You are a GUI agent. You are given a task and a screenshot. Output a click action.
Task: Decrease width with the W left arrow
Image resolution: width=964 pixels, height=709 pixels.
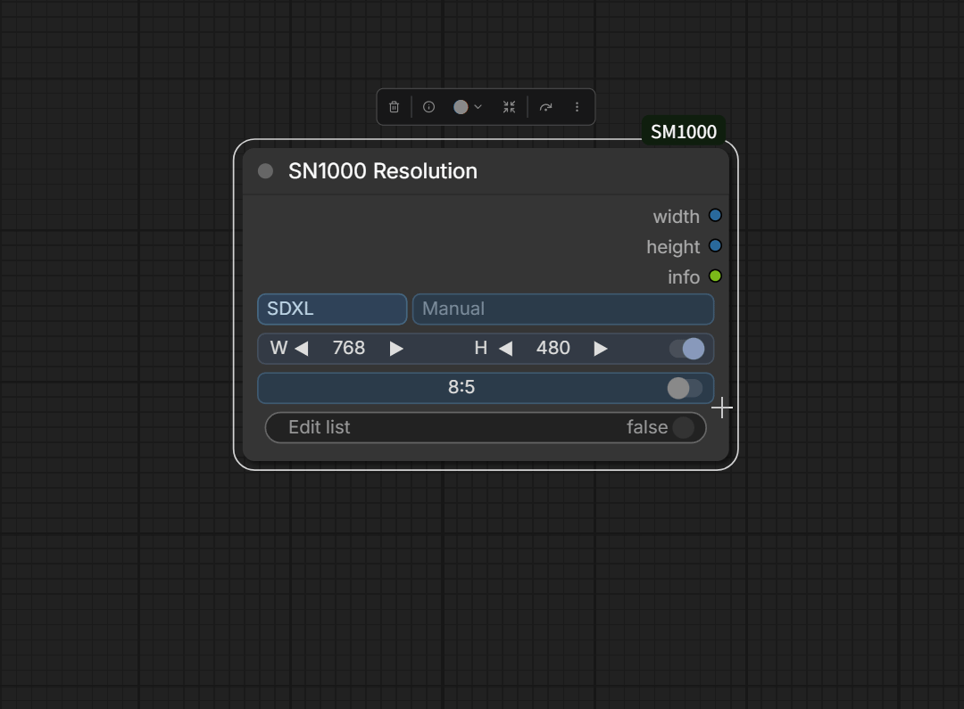click(x=302, y=349)
